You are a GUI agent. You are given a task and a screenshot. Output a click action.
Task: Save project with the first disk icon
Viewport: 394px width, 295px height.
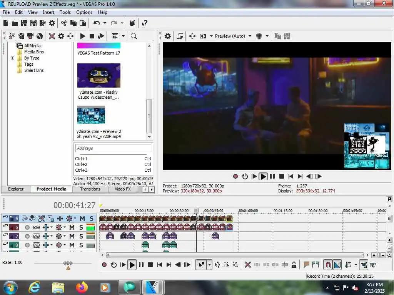24,23
